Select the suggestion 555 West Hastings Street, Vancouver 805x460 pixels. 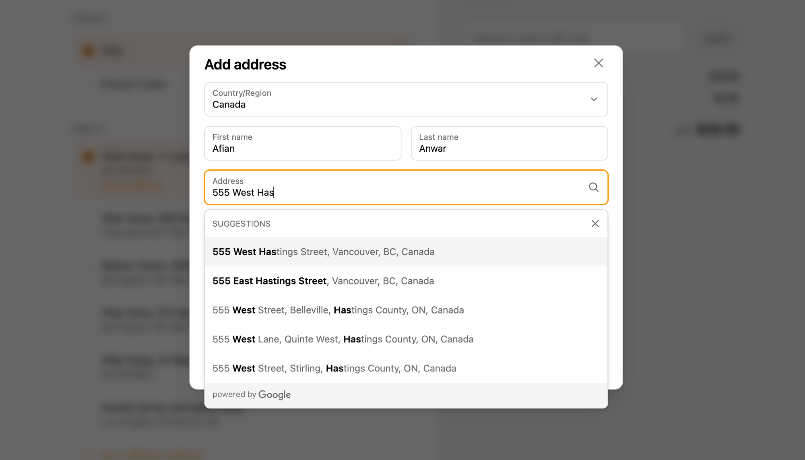pos(323,252)
